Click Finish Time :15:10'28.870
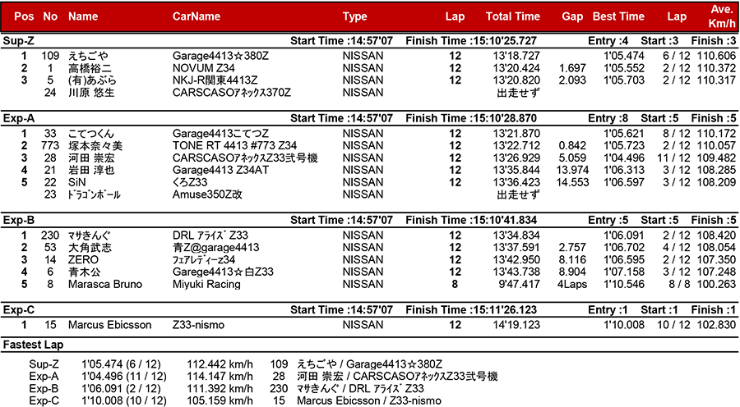Image resolution: width=740 pixels, height=407 pixels. 471,118
